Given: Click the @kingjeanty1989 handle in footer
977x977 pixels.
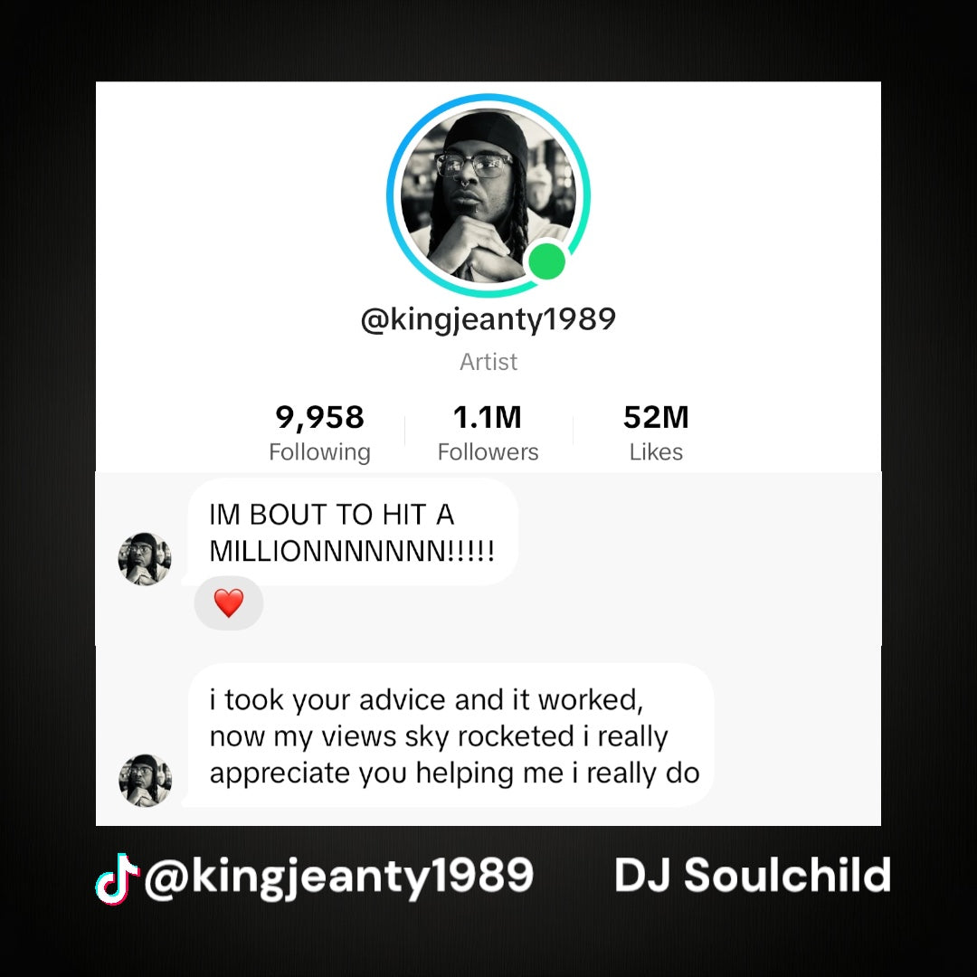Looking at the screenshot, I should (x=339, y=877).
